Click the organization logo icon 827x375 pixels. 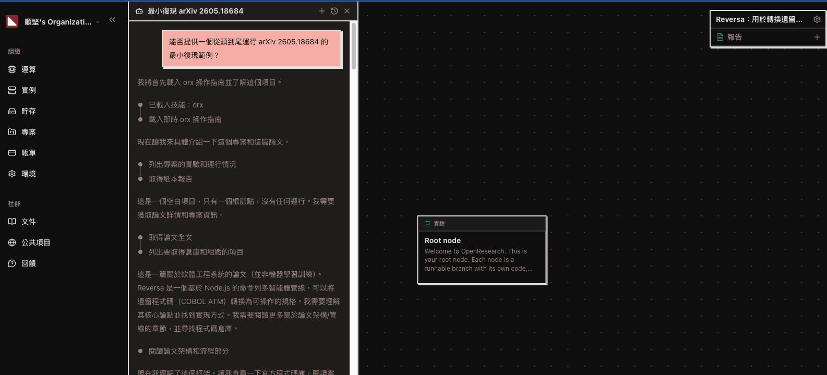[x=12, y=21]
